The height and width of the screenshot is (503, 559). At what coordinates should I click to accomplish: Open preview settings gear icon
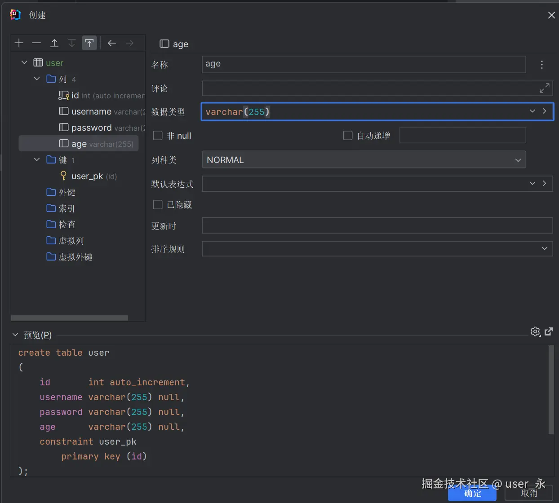tap(535, 332)
